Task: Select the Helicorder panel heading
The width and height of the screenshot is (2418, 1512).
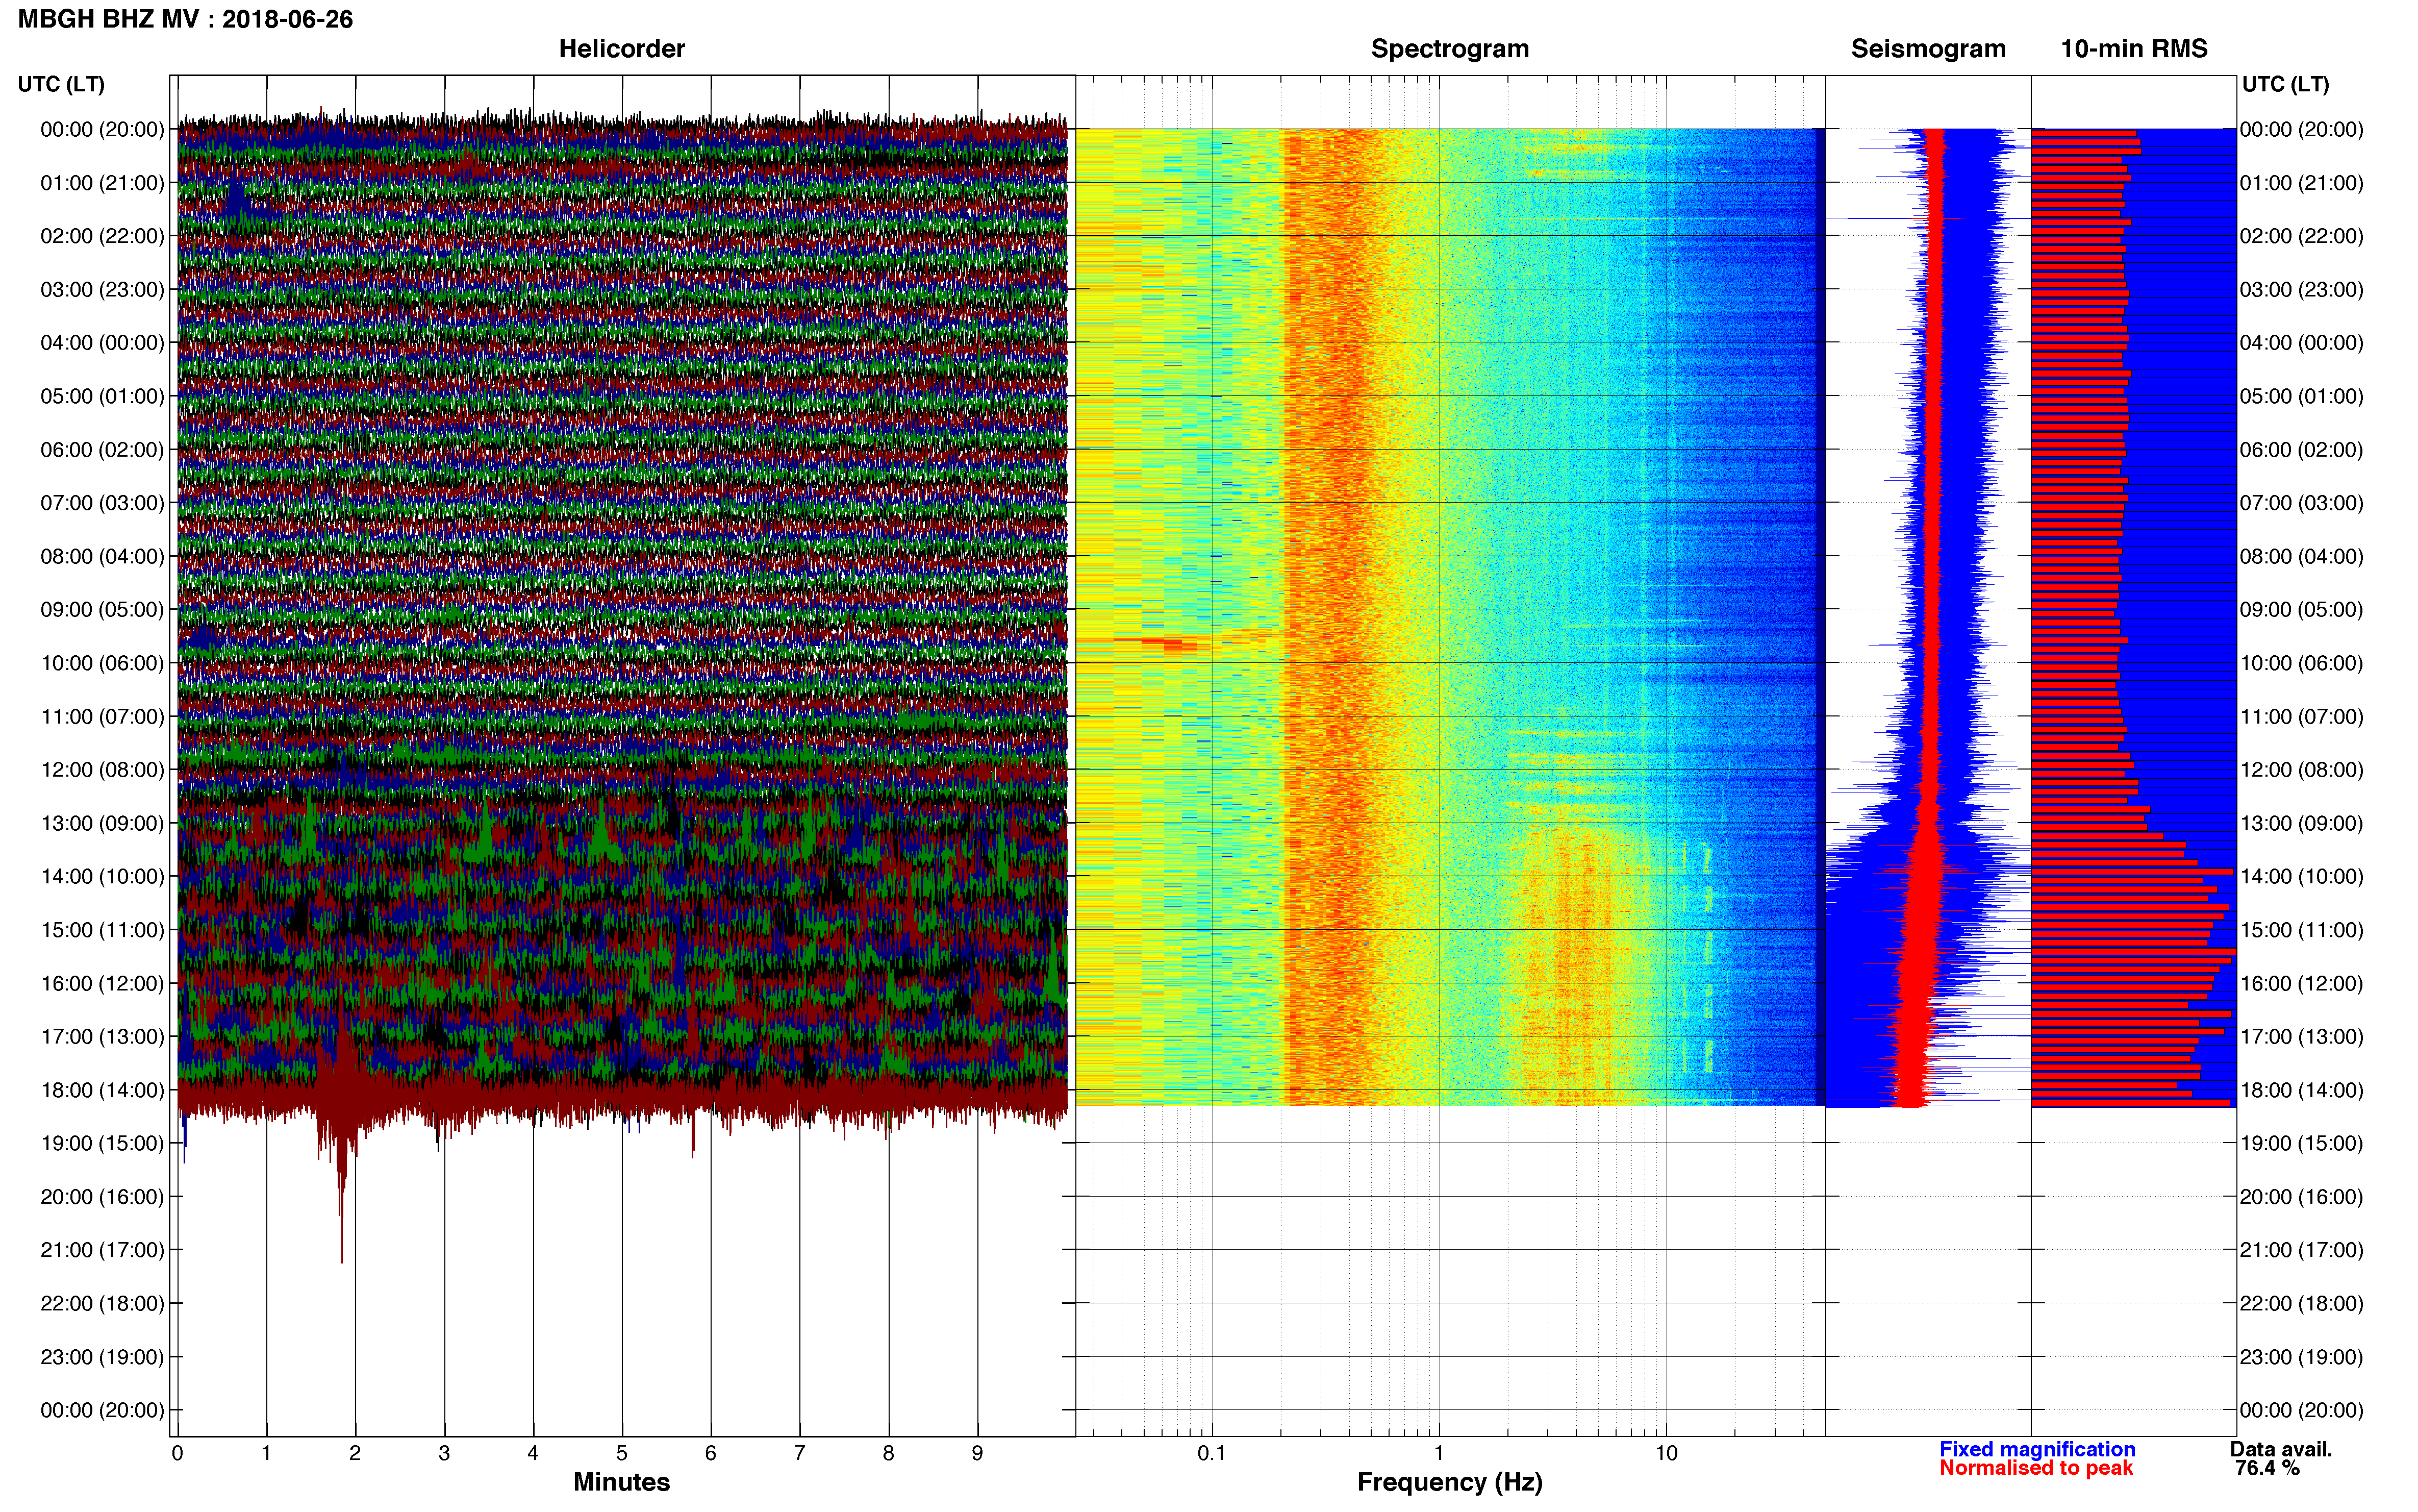Action: [x=621, y=49]
